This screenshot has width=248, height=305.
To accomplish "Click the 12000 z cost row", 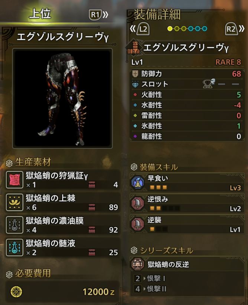I will tap(62, 292).
